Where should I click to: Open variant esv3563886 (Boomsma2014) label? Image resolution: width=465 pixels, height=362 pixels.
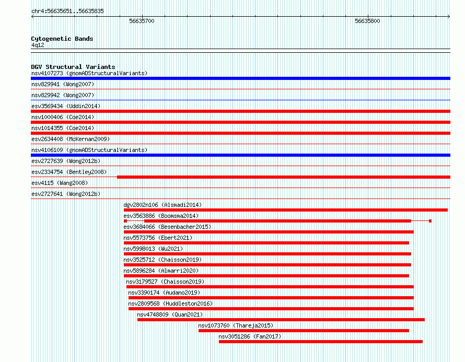(161, 216)
